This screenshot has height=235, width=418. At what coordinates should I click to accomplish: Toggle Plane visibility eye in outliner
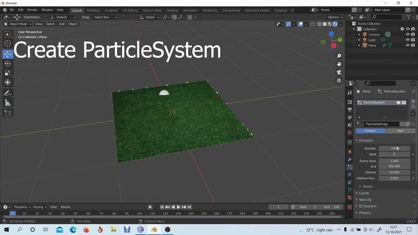pyautogui.click(x=408, y=45)
